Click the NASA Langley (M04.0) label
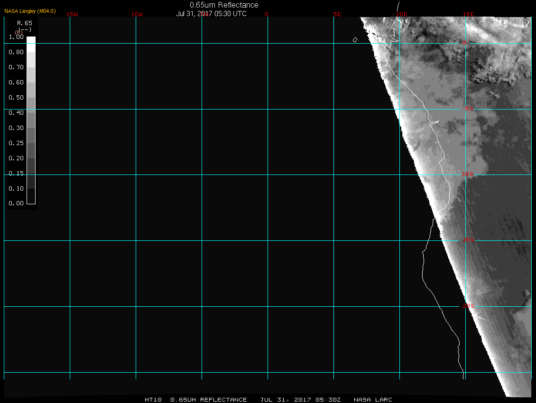536x403 pixels. pos(30,11)
